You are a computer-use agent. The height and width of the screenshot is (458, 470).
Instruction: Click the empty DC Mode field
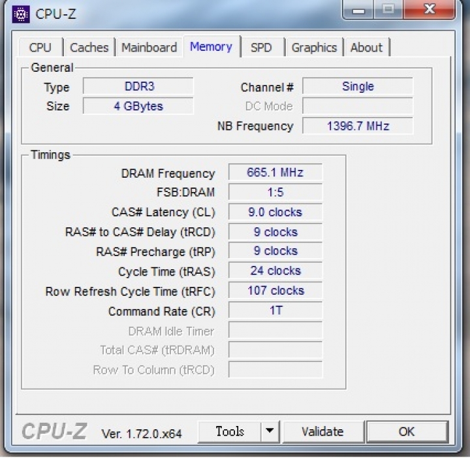[358, 106]
